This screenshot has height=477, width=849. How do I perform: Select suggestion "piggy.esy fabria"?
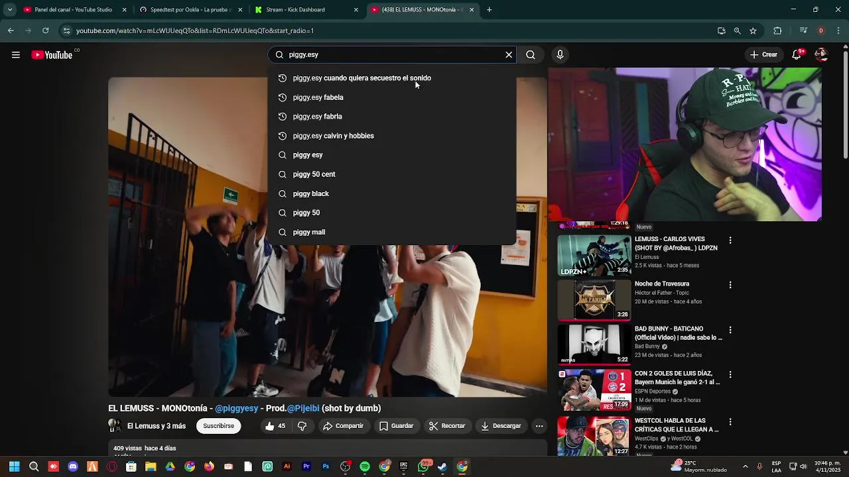[x=391, y=117]
